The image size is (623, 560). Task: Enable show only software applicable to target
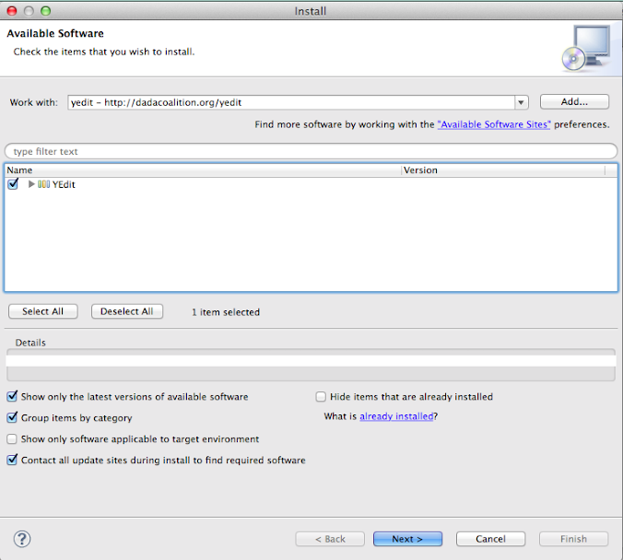pyautogui.click(x=13, y=439)
